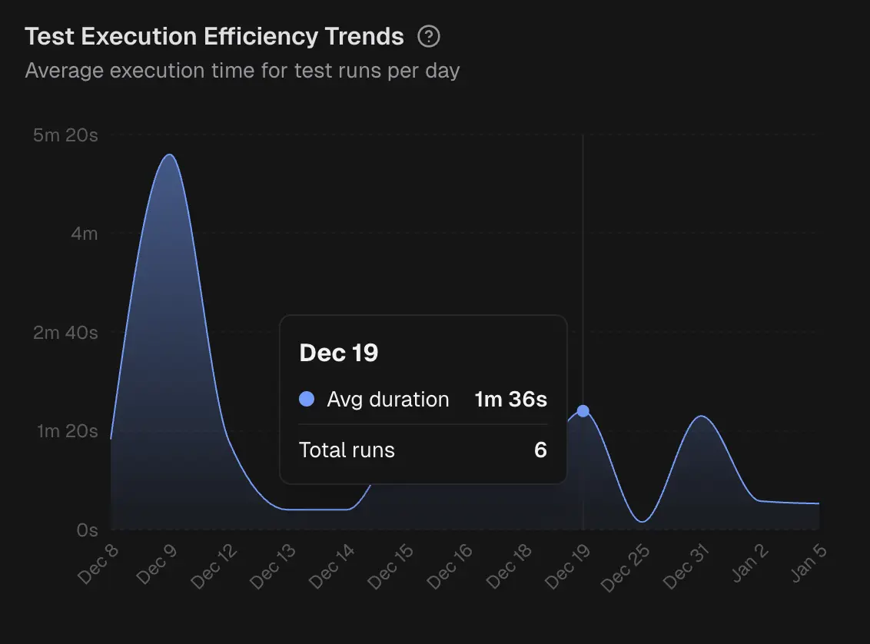Click the Test Execution Efficiency Trends title
Viewport: 870px width, 644px height.
(214, 36)
